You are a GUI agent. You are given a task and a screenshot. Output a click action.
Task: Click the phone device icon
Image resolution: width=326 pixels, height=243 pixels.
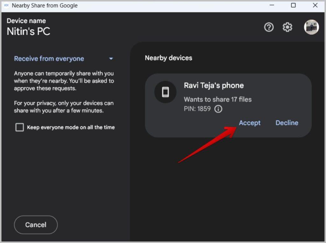pyautogui.click(x=166, y=92)
